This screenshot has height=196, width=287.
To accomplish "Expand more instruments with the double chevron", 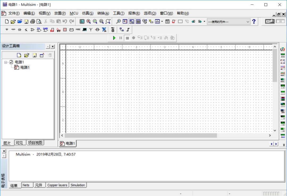I will coord(284,144).
